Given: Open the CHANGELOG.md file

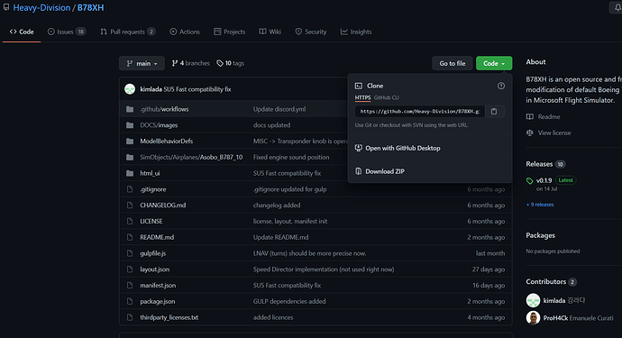Looking at the screenshot, I should [x=162, y=206].
